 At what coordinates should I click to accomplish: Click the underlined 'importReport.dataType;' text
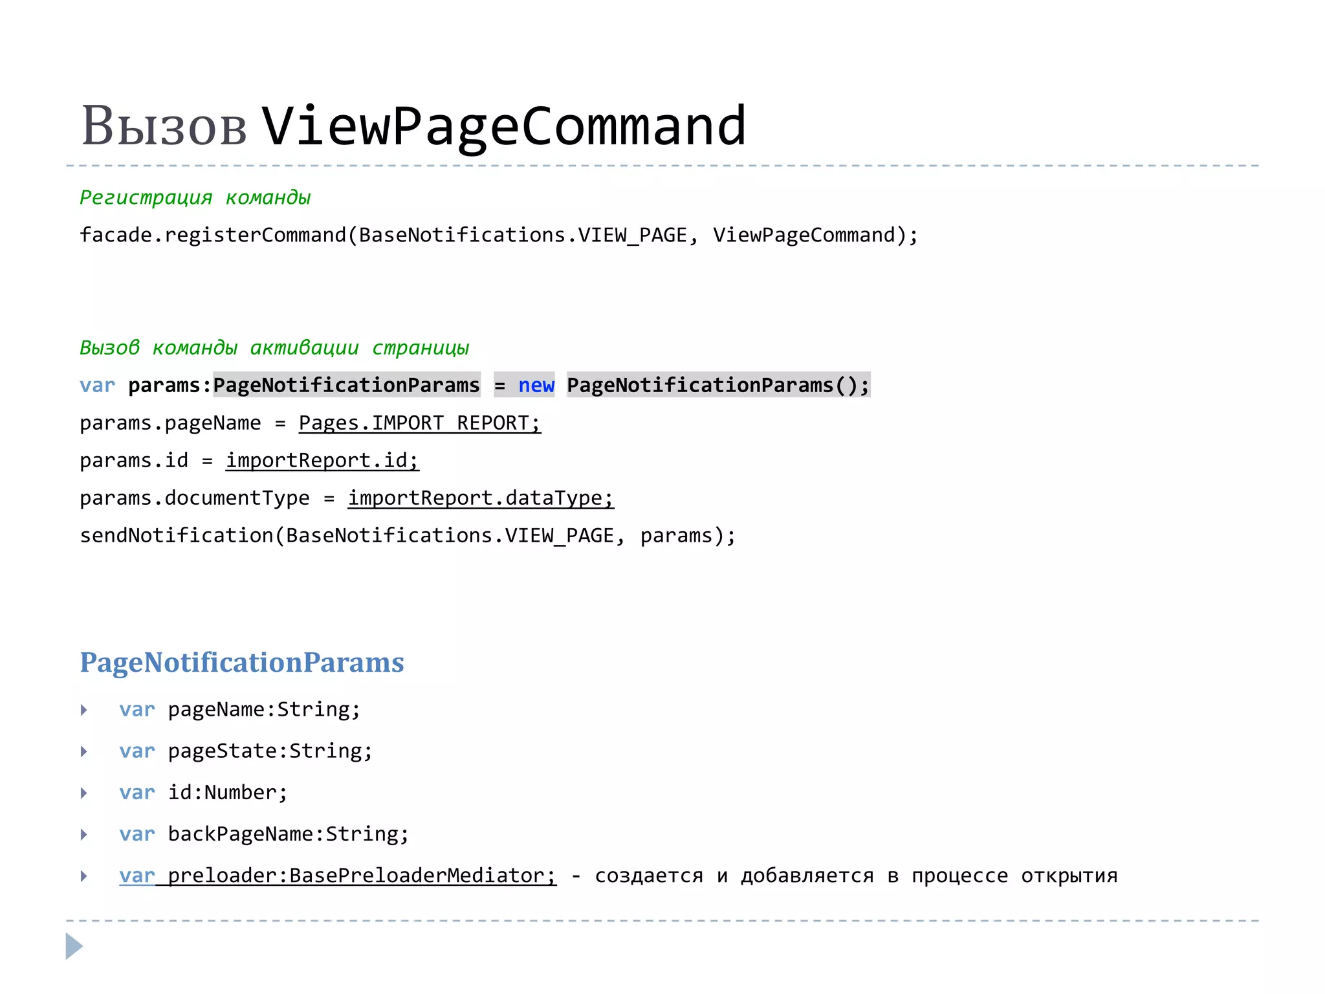click(x=481, y=498)
